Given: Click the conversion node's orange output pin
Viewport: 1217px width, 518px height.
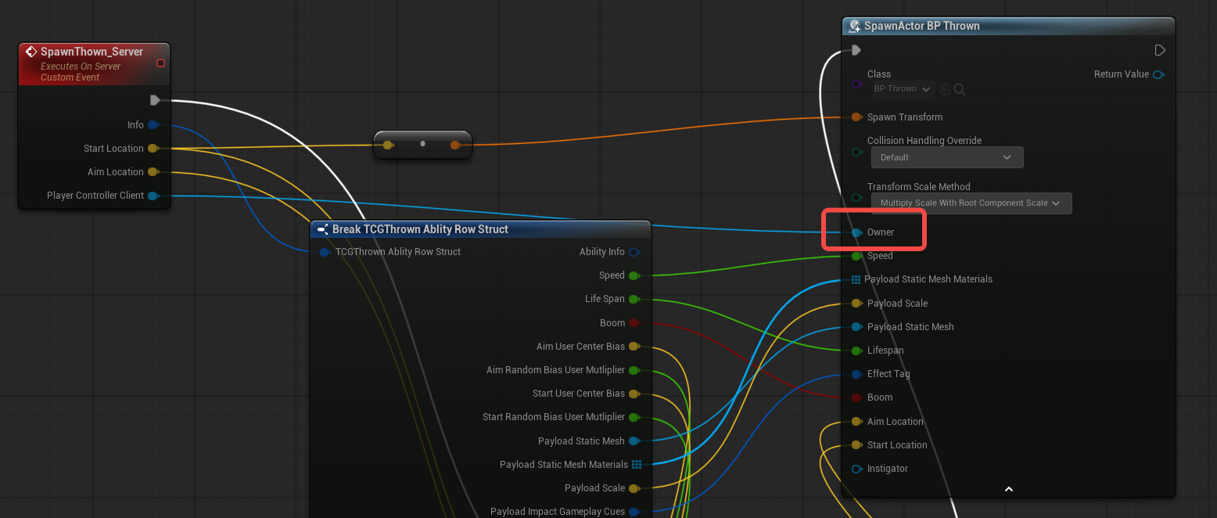Looking at the screenshot, I should (455, 145).
